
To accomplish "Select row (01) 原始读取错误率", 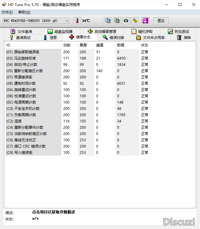I will [82, 52].
